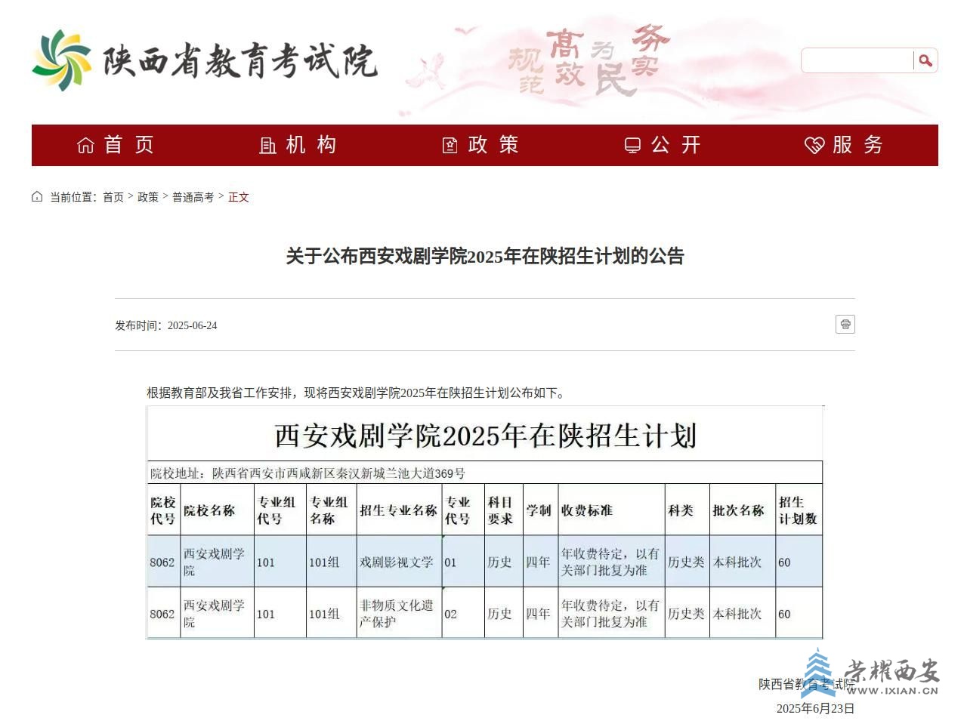
Task: Click the enrollment plan table image
Action: (x=484, y=522)
